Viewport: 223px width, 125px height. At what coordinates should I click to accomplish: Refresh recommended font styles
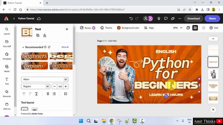pos(49,47)
